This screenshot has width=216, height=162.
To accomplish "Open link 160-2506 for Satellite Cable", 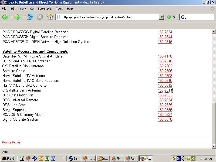I will tap(165, 71).
